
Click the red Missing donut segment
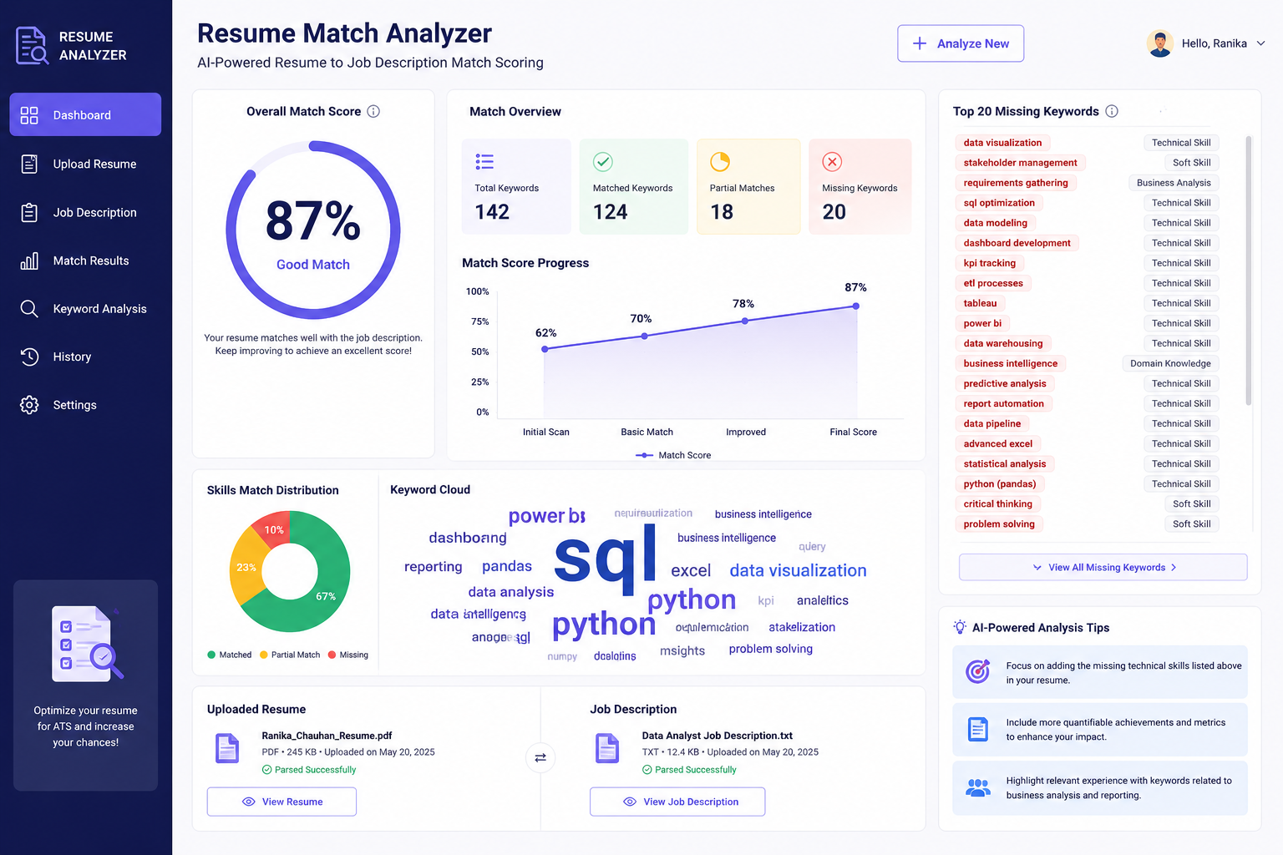(x=273, y=529)
